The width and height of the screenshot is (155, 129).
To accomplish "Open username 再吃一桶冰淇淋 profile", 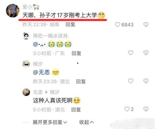I will (x=51, y=36).
